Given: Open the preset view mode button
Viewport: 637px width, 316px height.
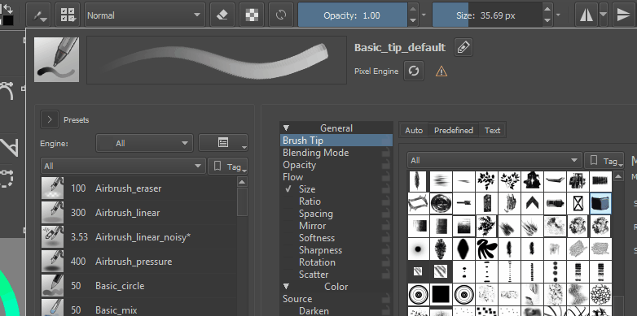Looking at the screenshot, I should (x=223, y=143).
